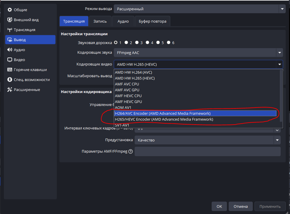Click the gear icon beside Общие
Image resolution: width=290 pixels, height=214 pixels.
pos(10,10)
